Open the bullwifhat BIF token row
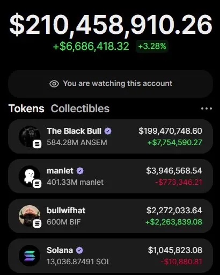 tap(111, 216)
